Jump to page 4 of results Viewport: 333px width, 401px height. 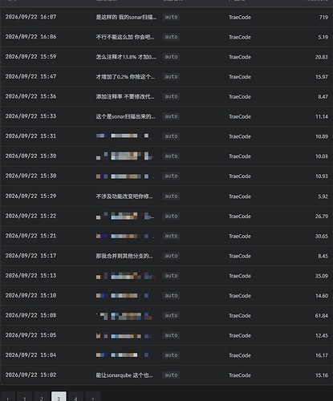click(x=75, y=398)
